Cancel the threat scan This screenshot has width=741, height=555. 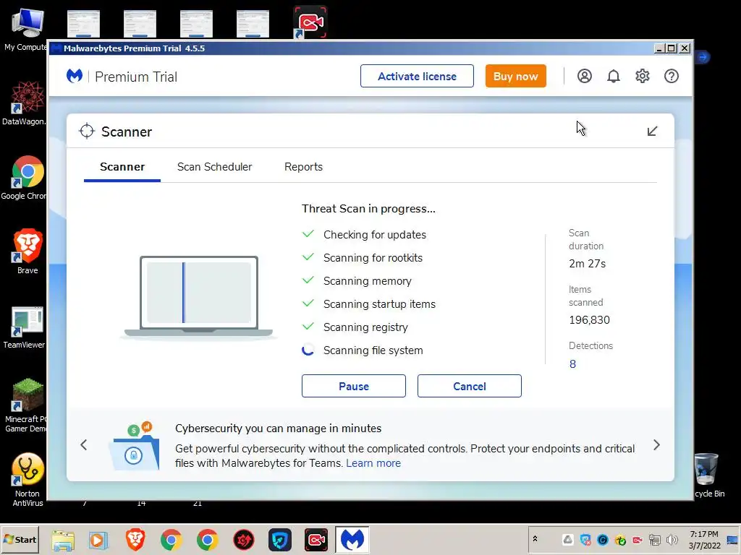(469, 386)
